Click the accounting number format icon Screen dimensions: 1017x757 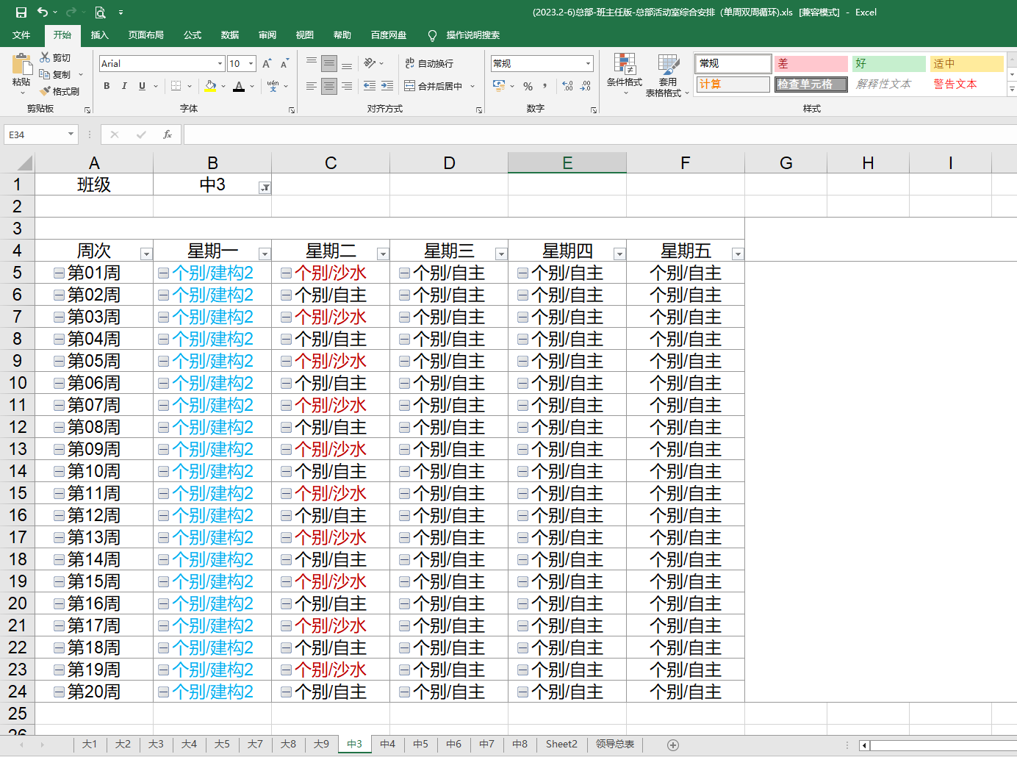click(499, 86)
